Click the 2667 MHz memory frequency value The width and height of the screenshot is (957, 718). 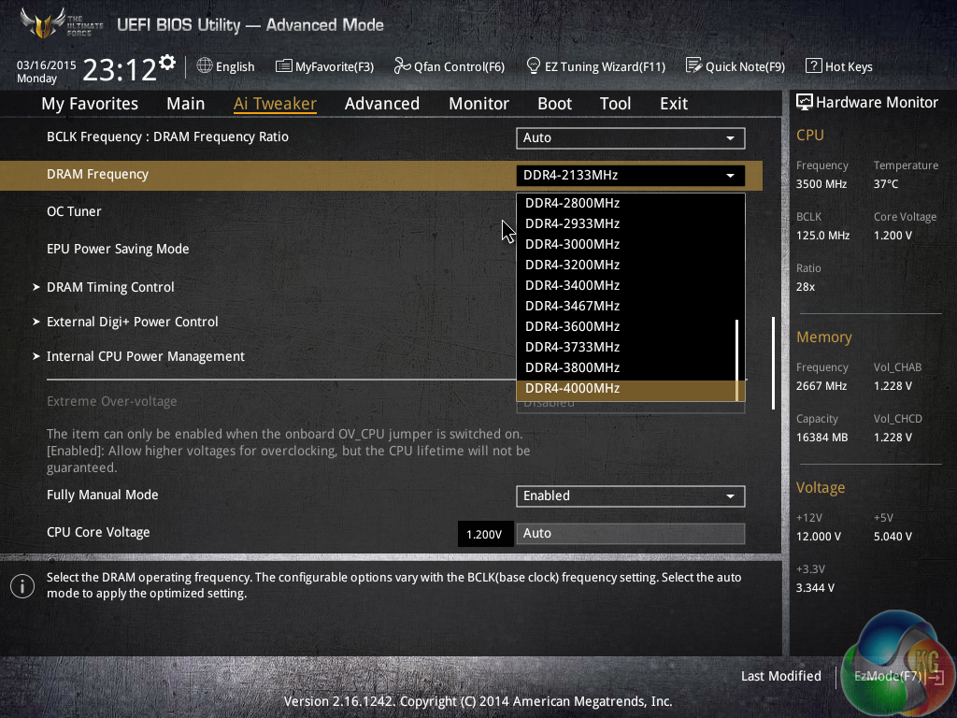coord(821,386)
